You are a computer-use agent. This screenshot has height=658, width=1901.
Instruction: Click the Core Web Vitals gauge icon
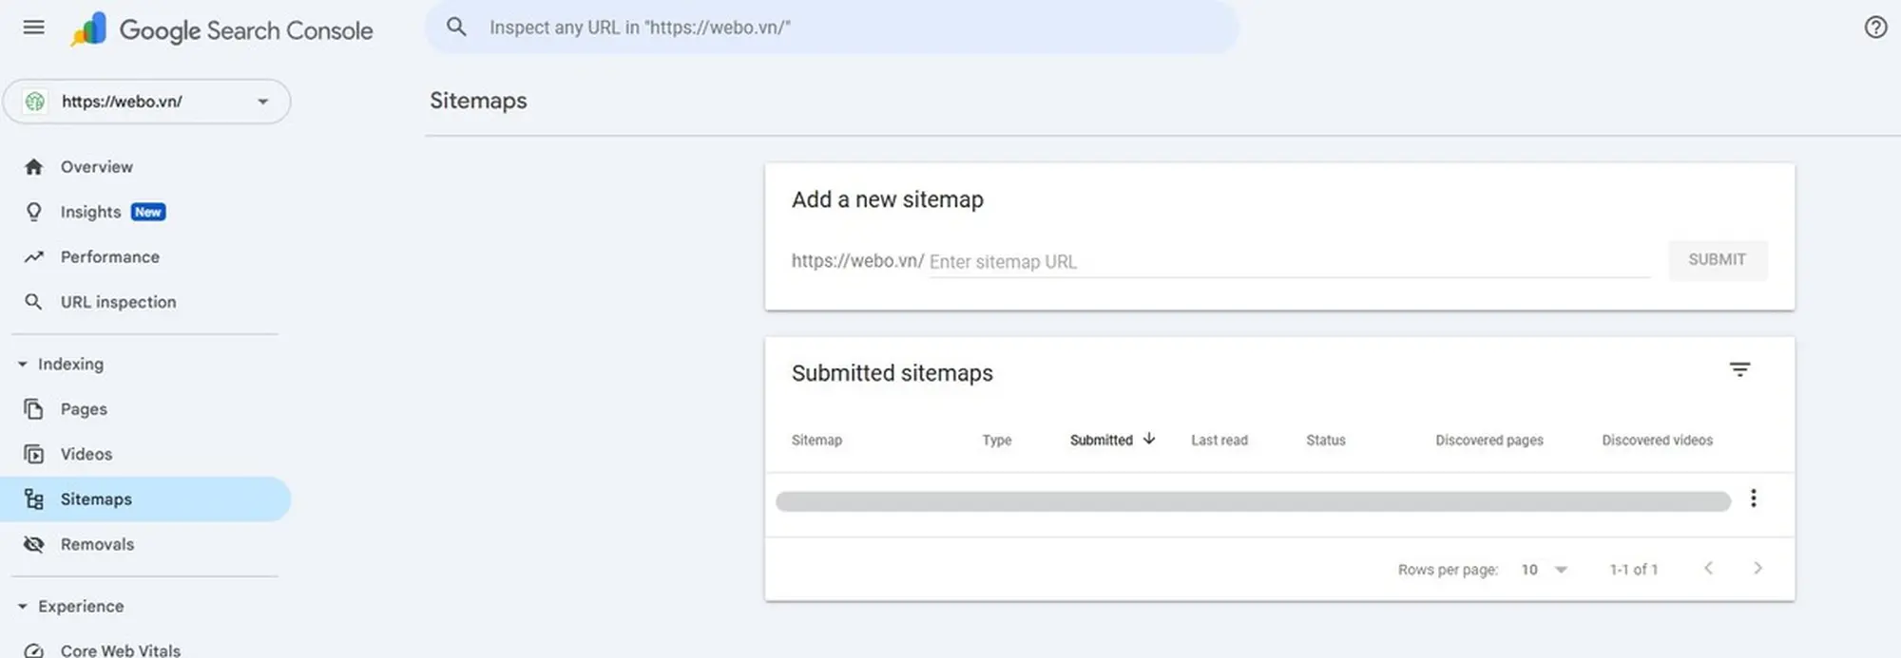[x=34, y=650]
